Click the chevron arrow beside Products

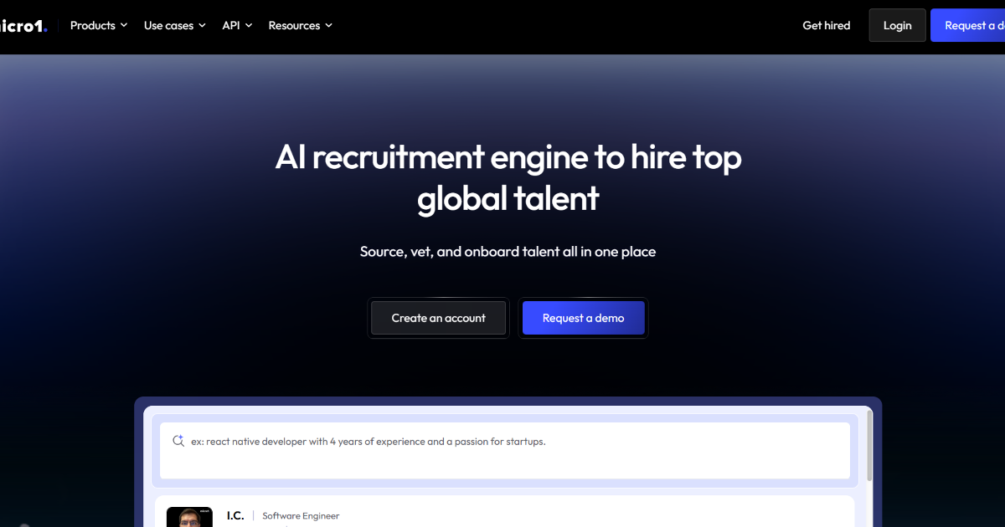coord(124,26)
